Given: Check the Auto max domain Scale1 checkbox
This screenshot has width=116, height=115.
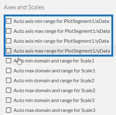Looking at the screenshot, I should pos(9,70).
